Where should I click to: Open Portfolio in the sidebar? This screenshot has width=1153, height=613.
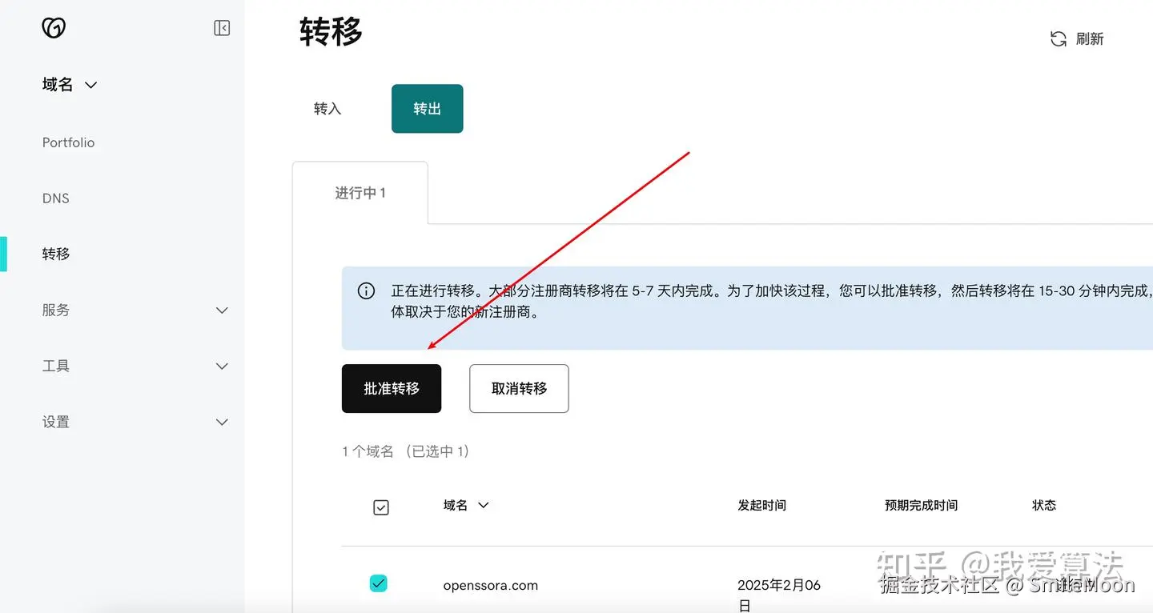[x=68, y=142]
